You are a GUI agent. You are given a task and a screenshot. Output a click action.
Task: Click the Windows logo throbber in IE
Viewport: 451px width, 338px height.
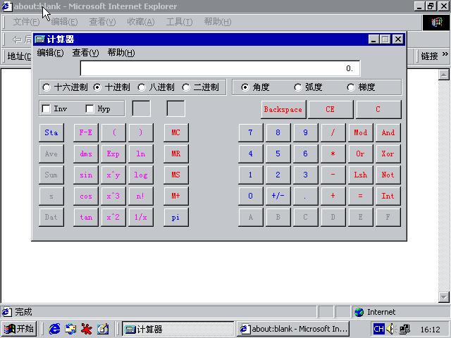pyautogui.click(x=436, y=23)
